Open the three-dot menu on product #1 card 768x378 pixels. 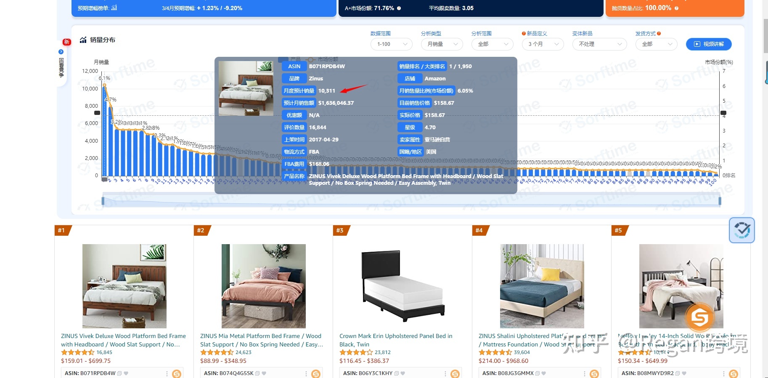point(167,373)
